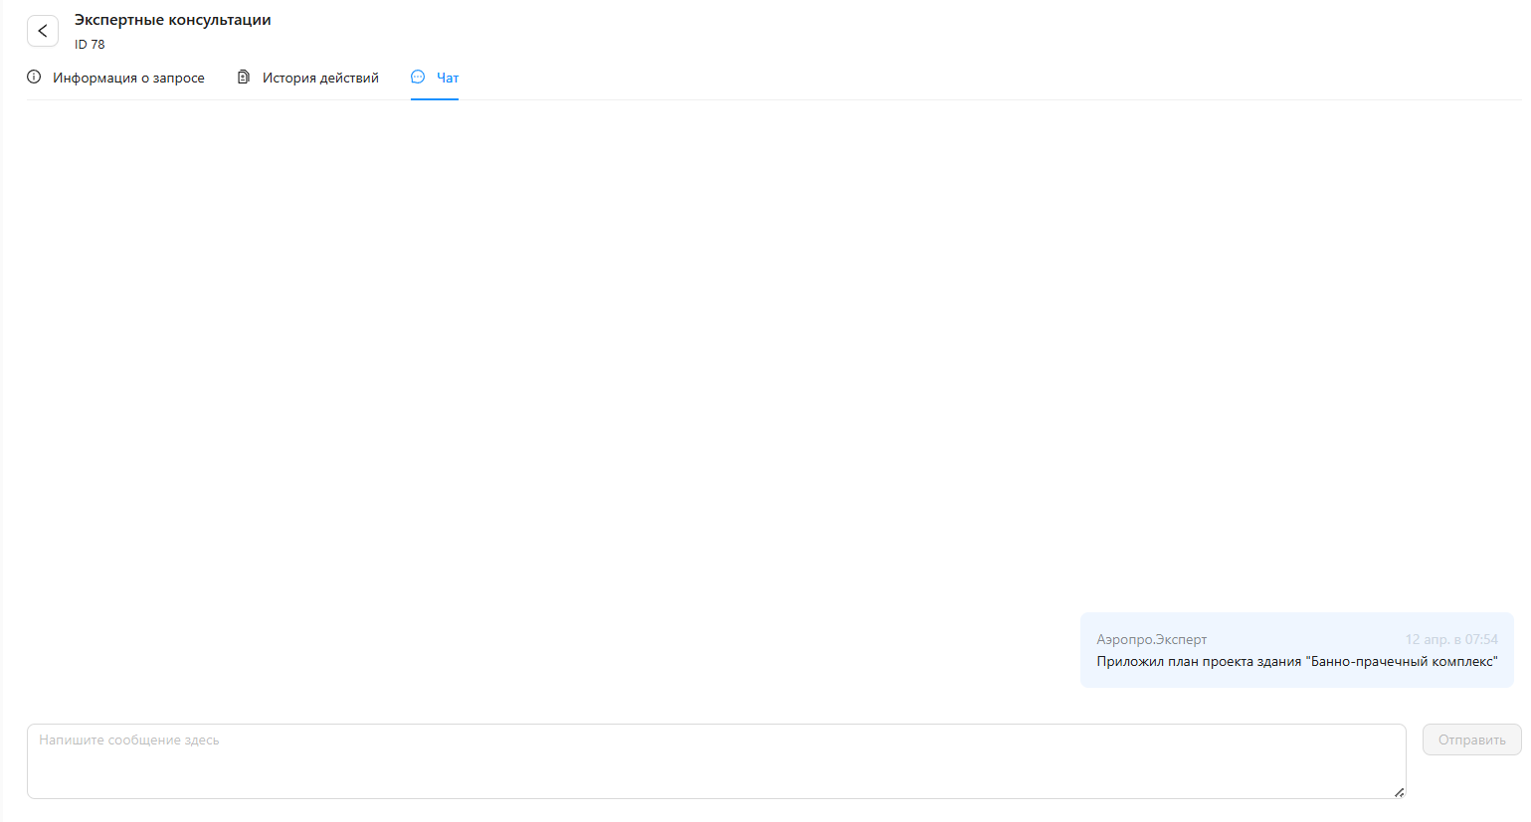The image size is (1531, 822).
Task: Click the empty chat history area
Action: (696, 348)
